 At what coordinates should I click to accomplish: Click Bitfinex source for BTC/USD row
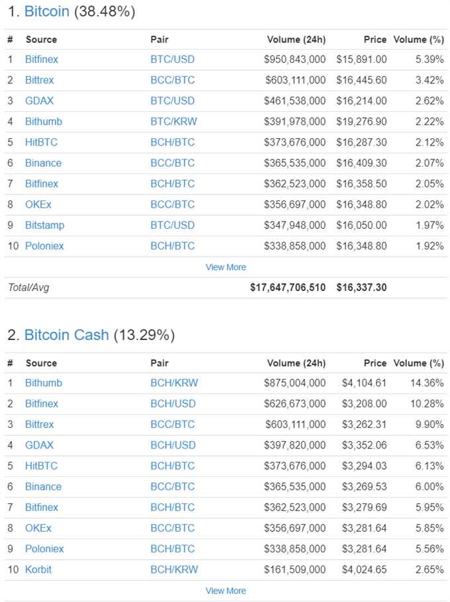[42, 60]
